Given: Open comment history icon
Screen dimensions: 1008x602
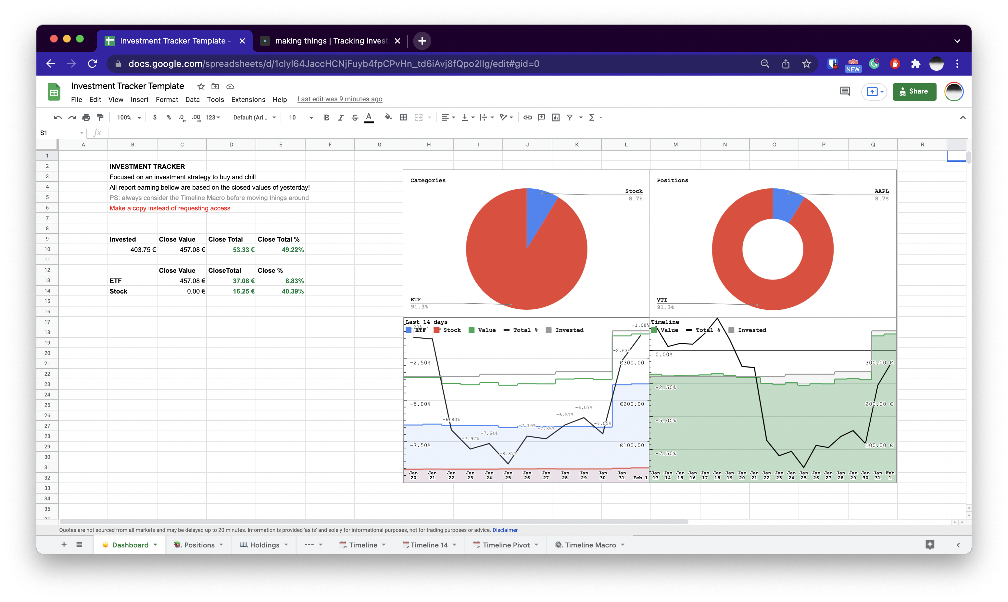Looking at the screenshot, I should coord(845,92).
